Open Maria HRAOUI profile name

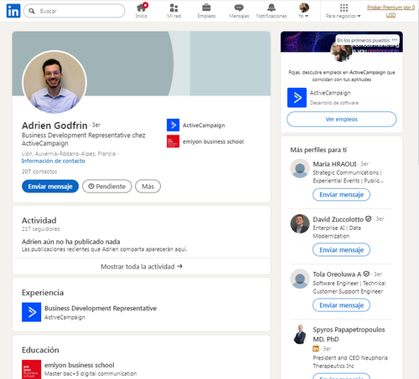point(334,164)
